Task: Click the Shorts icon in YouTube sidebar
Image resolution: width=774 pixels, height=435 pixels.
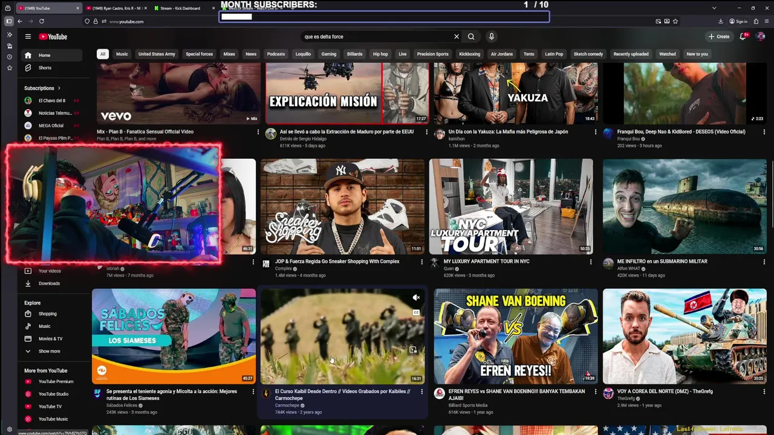Action: click(28, 68)
